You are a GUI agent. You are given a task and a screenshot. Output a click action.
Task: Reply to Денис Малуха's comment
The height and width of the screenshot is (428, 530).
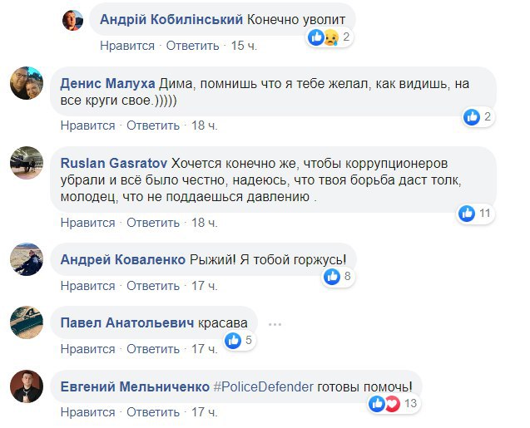click(x=153, y=125)
